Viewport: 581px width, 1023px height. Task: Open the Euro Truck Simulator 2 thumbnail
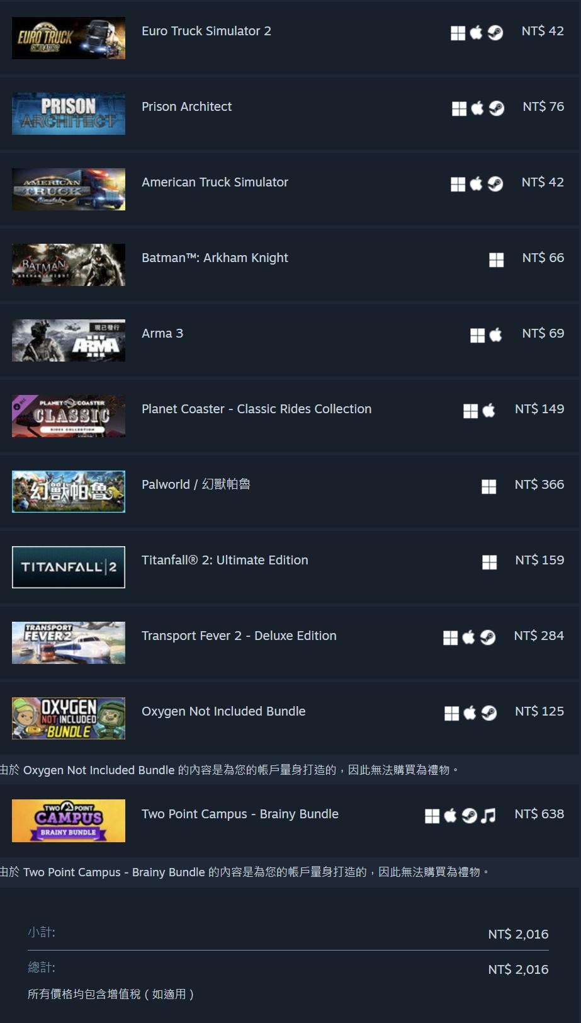click(x=69, y=38)
